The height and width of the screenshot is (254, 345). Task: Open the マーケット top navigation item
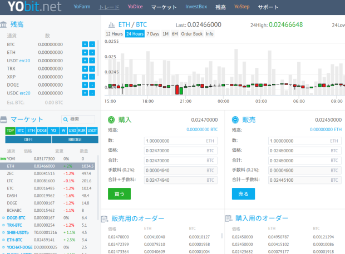tap(164, 7)
